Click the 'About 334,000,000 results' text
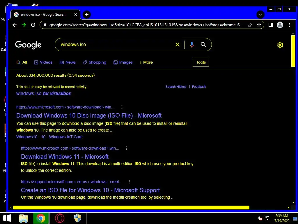The height and width of the screenshot is (224, 298). (56, 76)
